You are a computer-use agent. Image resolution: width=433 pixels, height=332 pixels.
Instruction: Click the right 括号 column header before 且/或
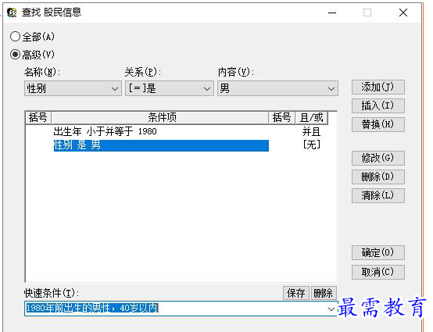pyautogui.click(x=282, y=118)
